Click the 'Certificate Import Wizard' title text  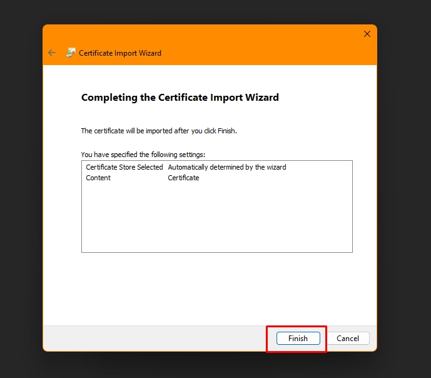point(120,53)
